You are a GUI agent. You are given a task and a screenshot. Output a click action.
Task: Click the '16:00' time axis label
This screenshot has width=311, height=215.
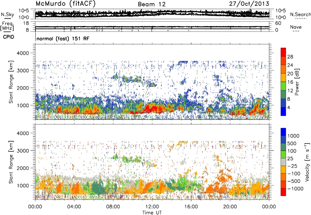[191, 207]
